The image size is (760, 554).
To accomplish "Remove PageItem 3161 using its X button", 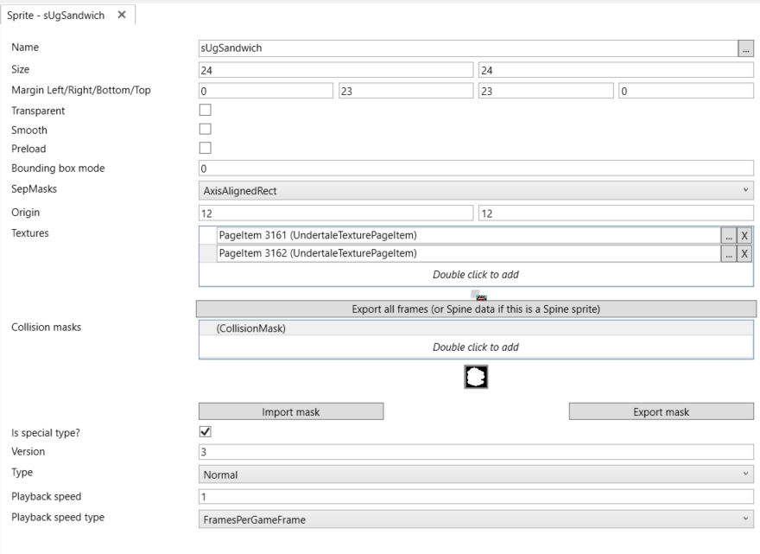I will [744, 236].
